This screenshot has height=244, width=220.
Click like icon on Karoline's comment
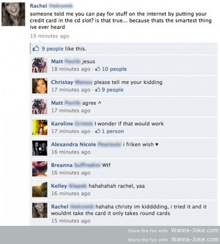point(98,131)
